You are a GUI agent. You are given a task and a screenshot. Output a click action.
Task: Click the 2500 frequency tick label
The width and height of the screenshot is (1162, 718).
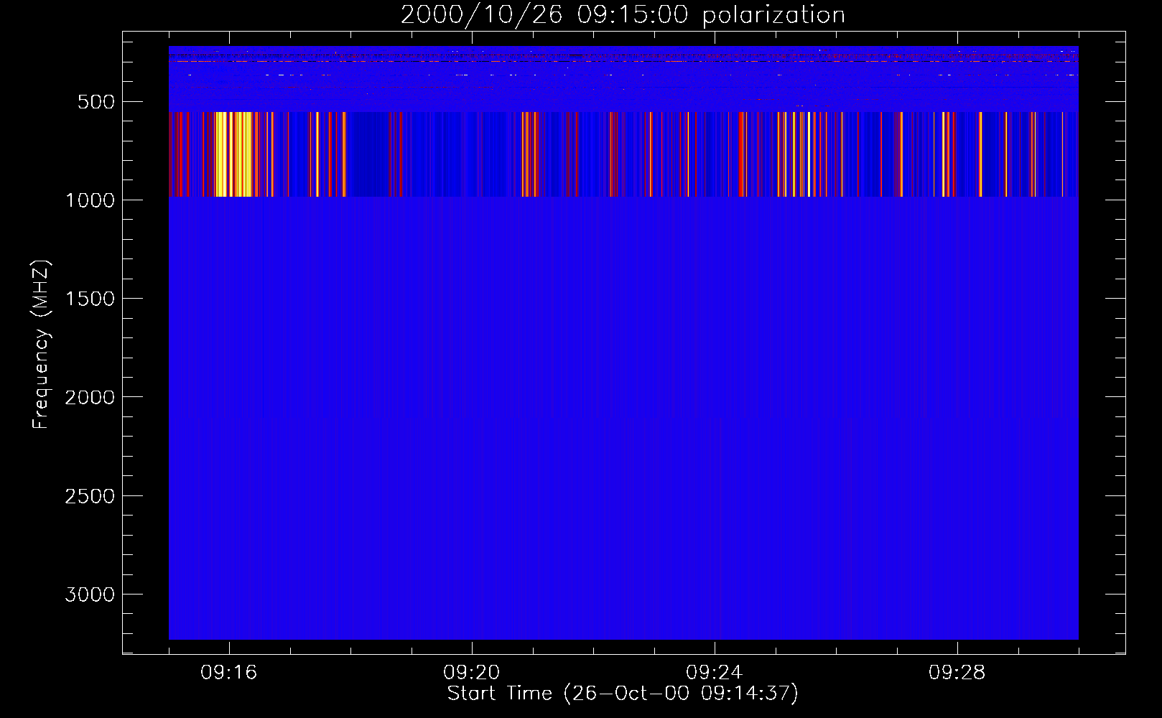tap(90, 496)
